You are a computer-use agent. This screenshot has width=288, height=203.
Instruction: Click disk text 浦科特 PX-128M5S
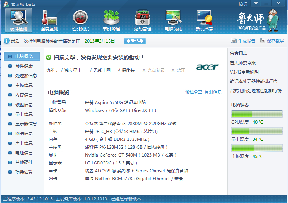pyautogui.click(x=104, y=147)
